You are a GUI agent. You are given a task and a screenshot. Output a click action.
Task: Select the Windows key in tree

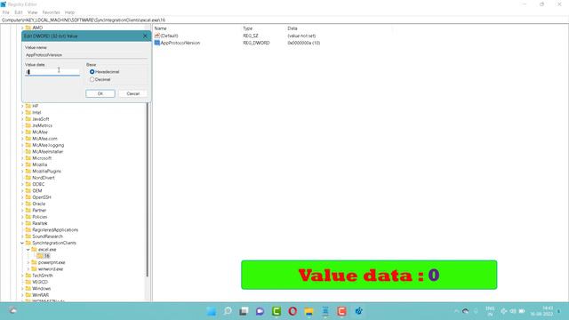pyautogui.click(x=42, y=288)
